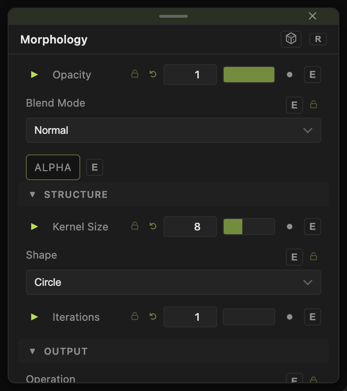The height and width of the screenshot is (391, 347).
Task: Click the keyframe dot beside Opacity
Action: (290, 75)
